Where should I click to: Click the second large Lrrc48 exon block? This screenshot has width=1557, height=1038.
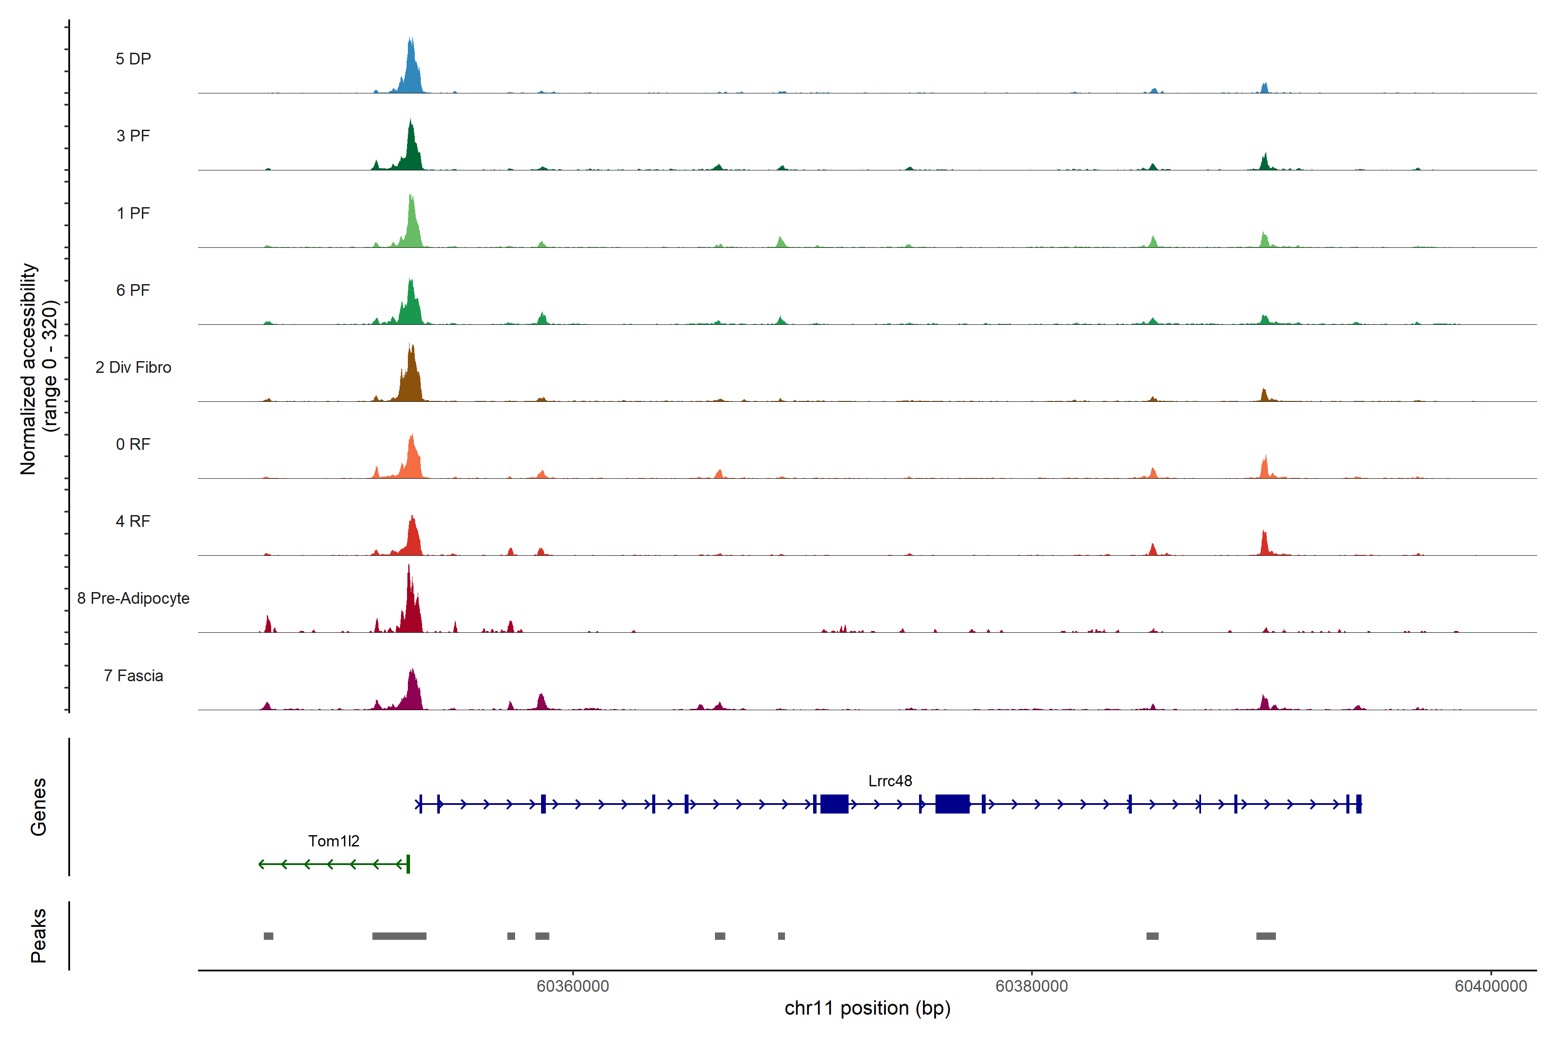point(952,804)
